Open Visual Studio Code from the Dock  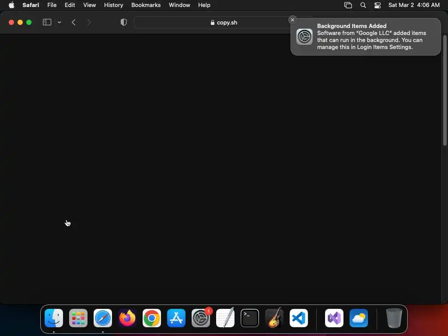(x=299, y=318)
